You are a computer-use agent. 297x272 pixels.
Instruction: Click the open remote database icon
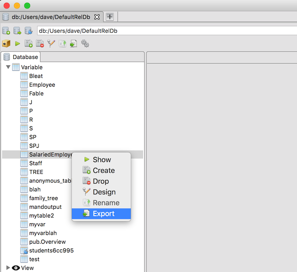coord(29,31)
